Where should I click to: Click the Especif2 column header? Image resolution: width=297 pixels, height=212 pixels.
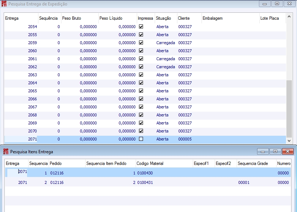(x=226, y=163)
